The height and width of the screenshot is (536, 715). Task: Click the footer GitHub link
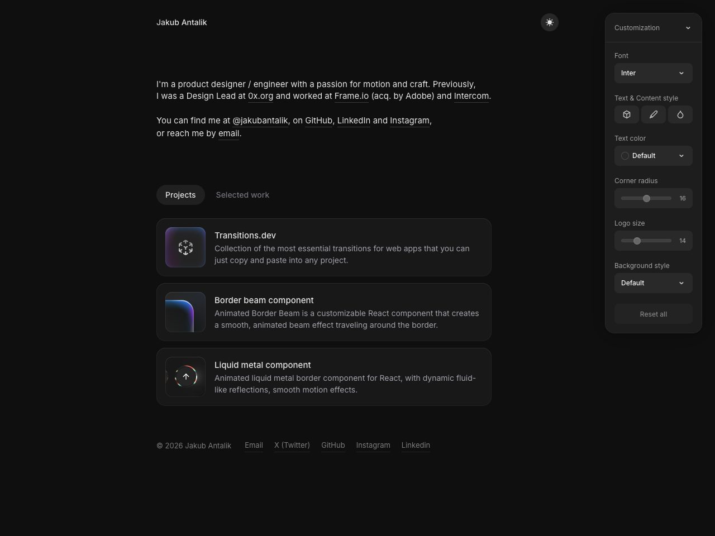coord(333,445)
